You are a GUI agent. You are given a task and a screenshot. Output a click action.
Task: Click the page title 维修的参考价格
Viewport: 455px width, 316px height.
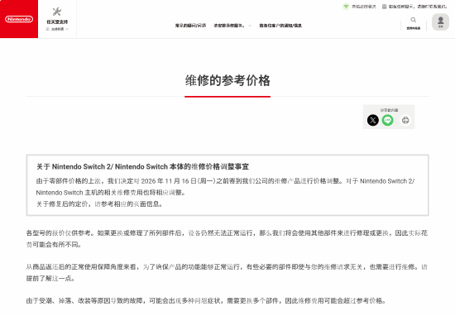coord(227,81)
